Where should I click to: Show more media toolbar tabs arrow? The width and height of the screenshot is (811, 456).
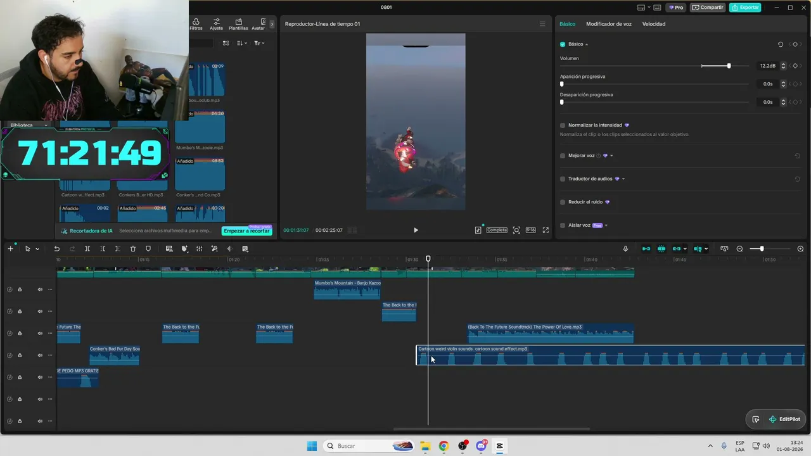[272, 24]
